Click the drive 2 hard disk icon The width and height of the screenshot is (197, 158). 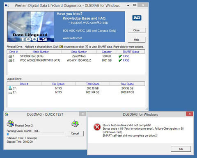pos(10,60)
